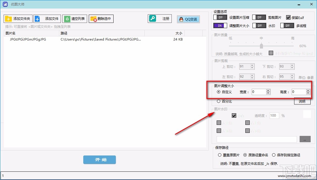Select the 自定义 radio option
Image resolution: width=317 pixels, height=180 pixels.
[219, 92]
